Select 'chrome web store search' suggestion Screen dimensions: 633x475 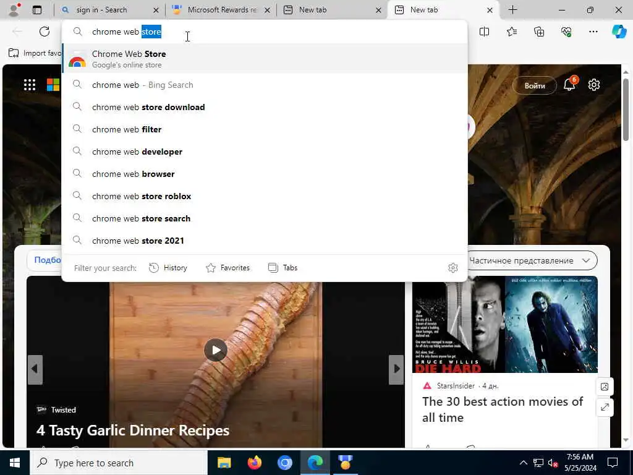265,218
